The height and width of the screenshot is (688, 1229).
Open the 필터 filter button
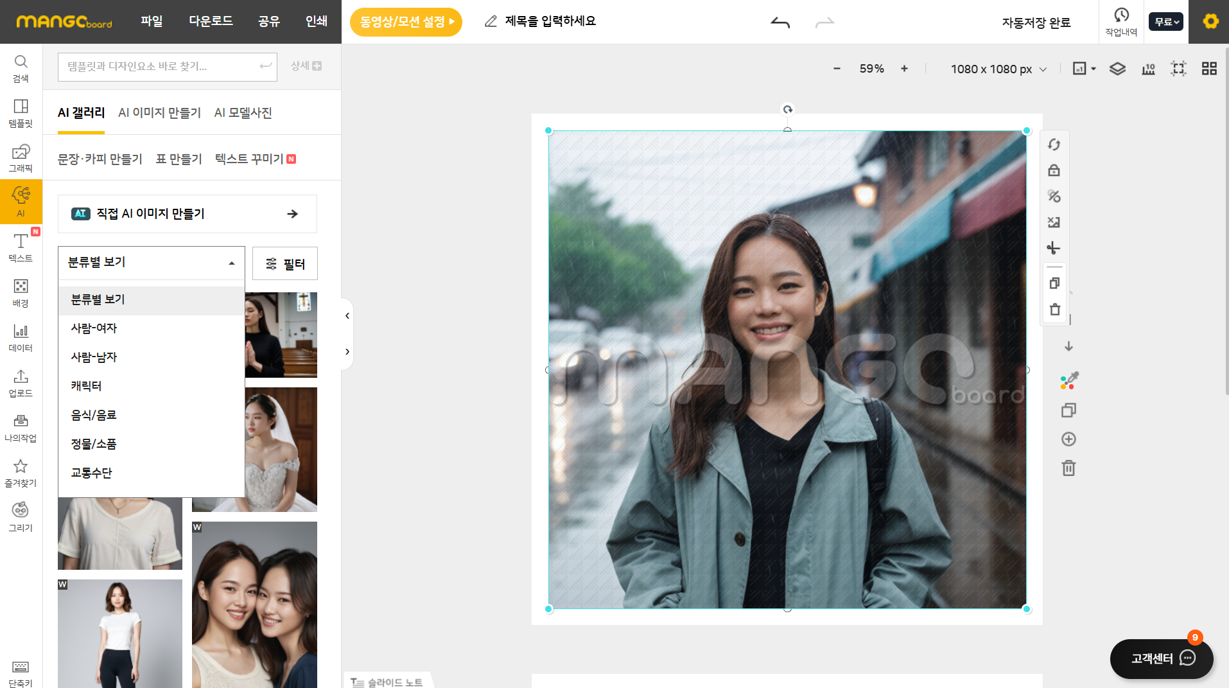(x=285, y=263)
